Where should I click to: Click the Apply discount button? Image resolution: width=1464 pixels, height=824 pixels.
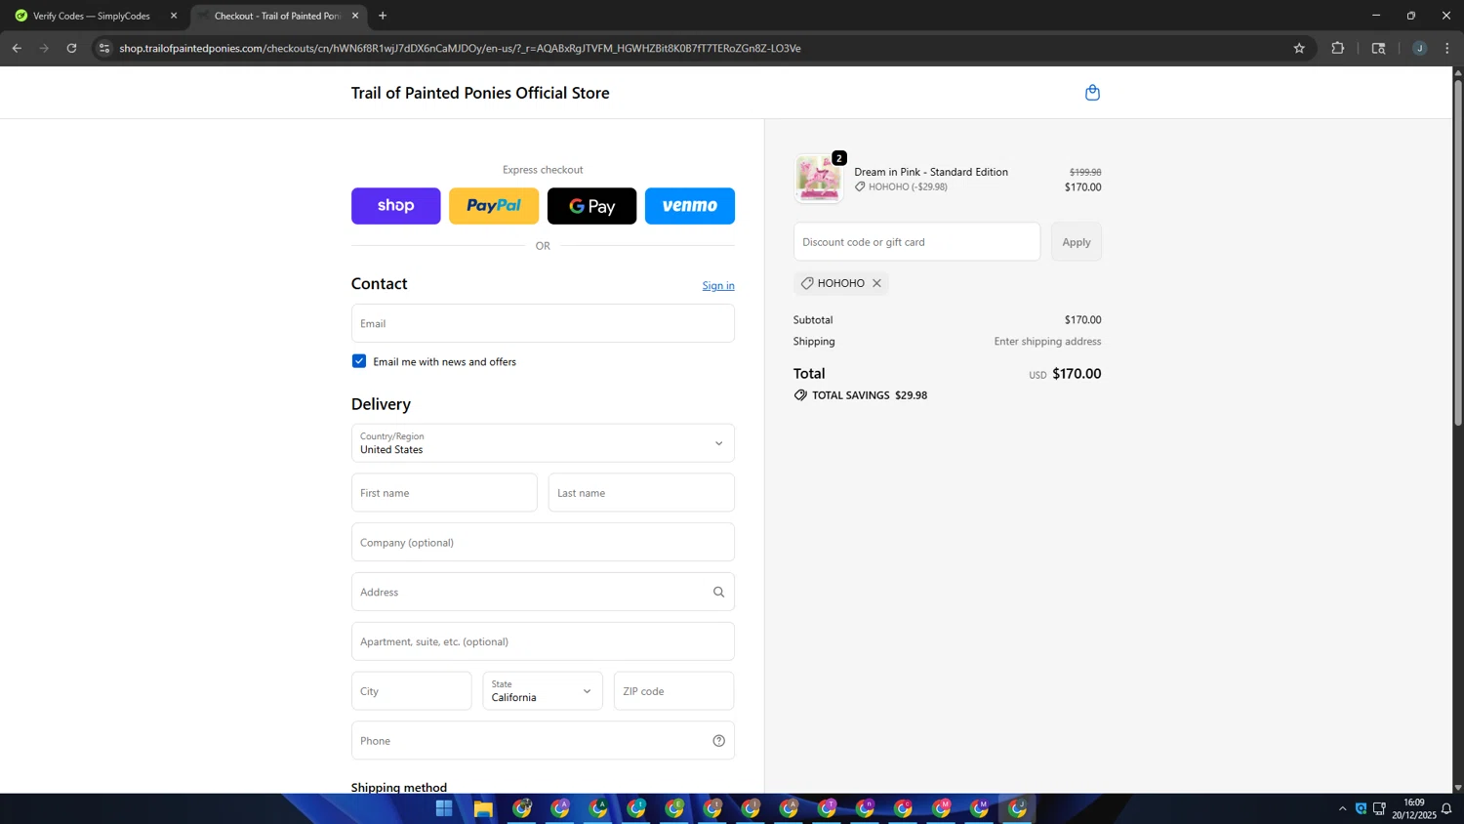pyautogui.click(x=1077, y=242)
